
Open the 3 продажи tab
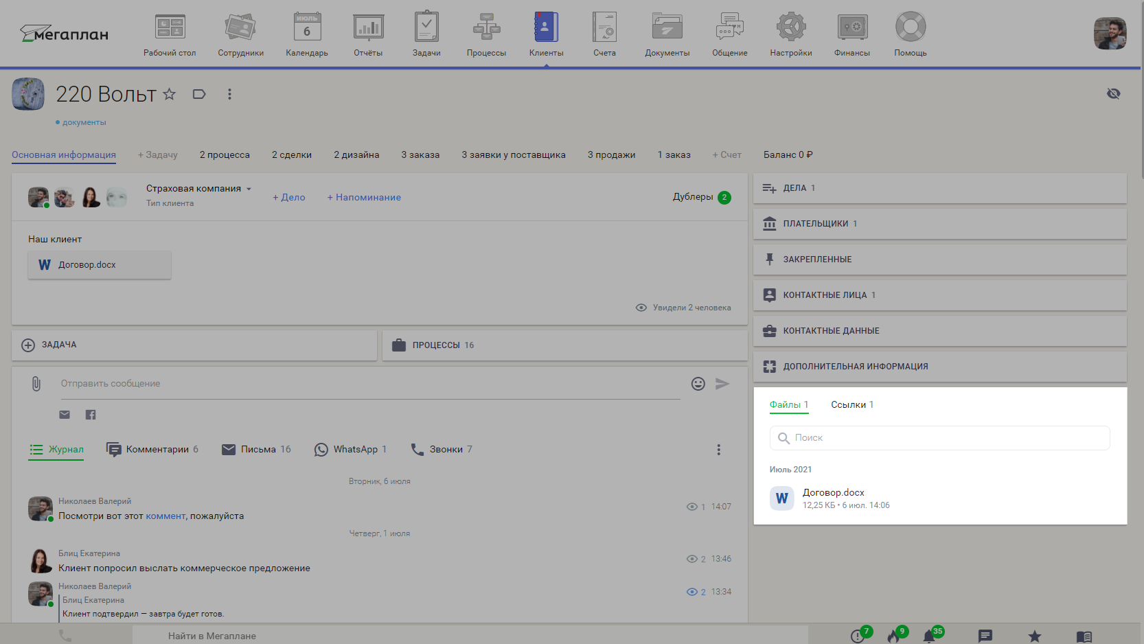[x=611, y=155]
